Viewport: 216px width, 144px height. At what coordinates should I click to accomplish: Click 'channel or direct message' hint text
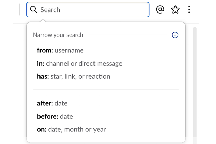point(84,64)
